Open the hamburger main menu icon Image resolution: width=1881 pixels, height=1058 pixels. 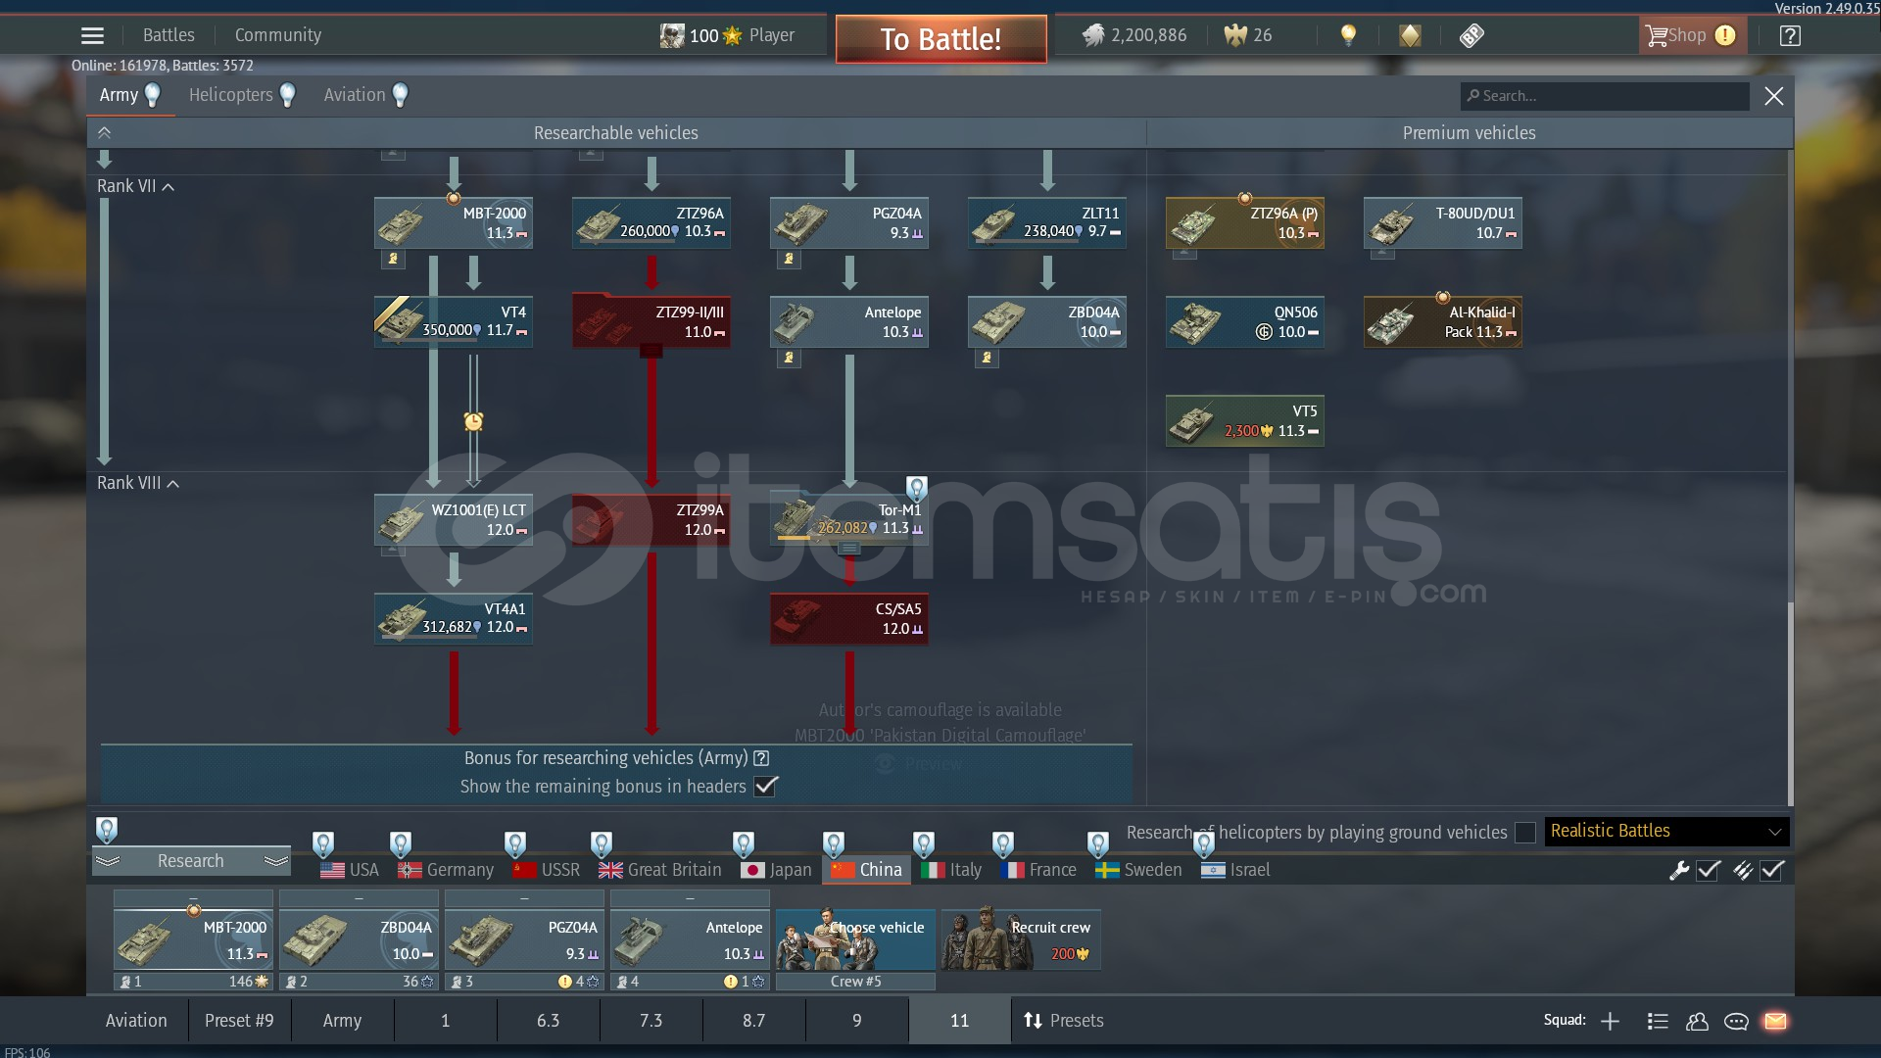pos(92,36)
